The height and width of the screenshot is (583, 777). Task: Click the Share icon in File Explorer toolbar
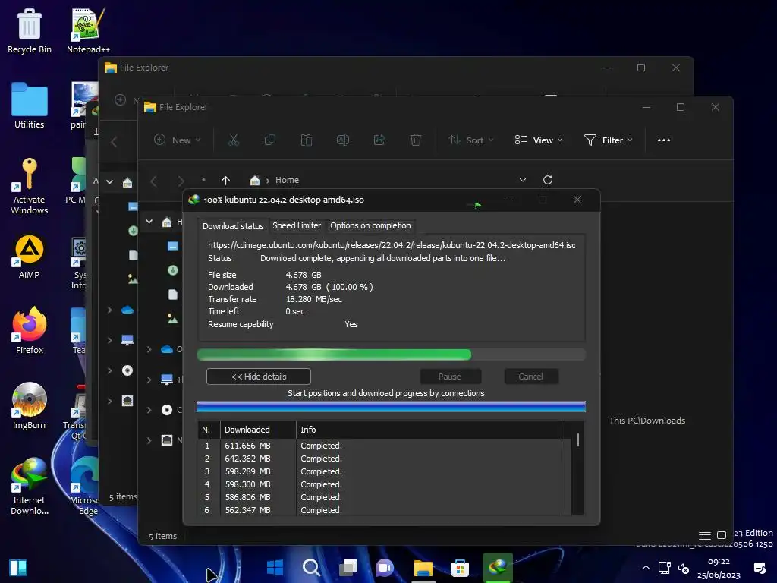[x=379, y=140]
